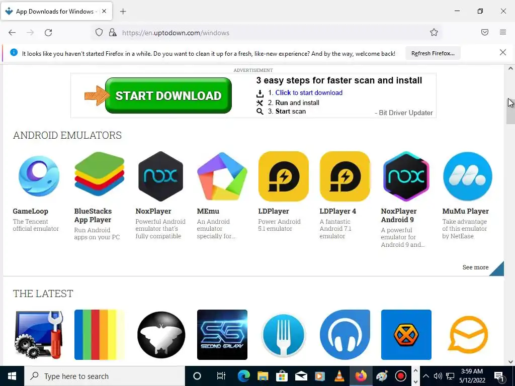Open the Cortana circle button
The width and height of the screenshot is (515, 386).
tap(197, 376)
